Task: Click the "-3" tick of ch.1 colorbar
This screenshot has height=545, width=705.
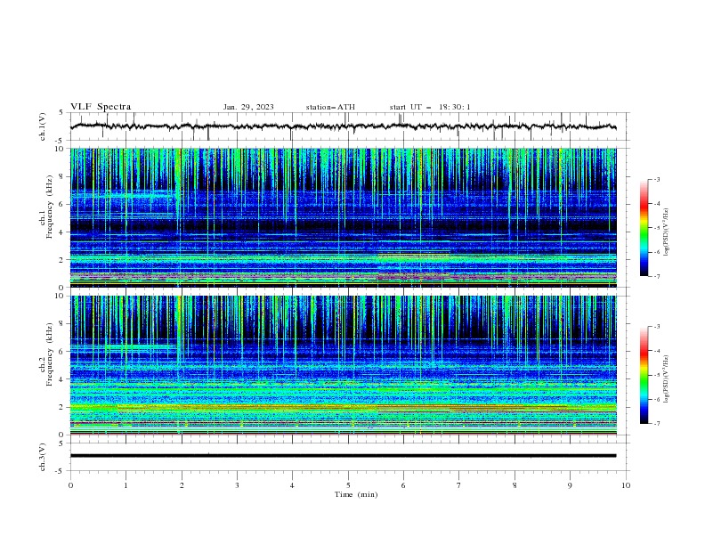Action: [x=657, y=179]
